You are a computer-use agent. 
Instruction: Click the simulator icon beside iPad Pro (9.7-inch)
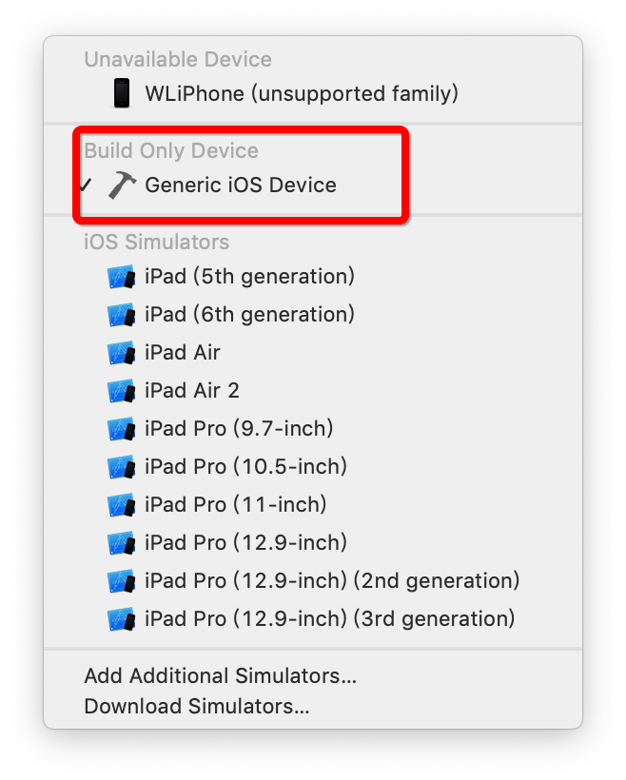(122, 429)
